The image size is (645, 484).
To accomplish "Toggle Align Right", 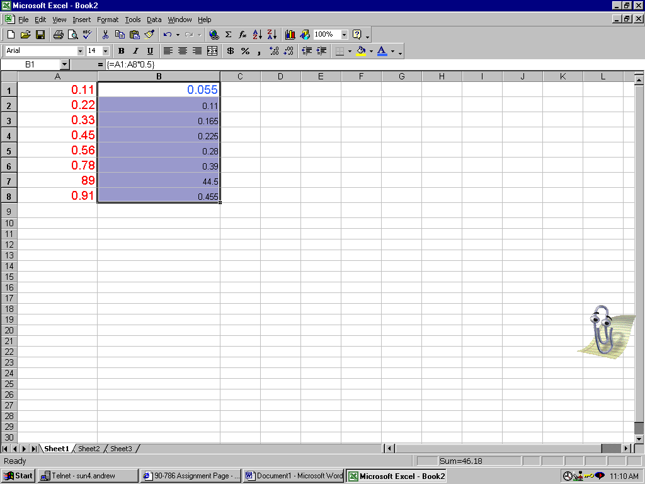I will point(197,51).
